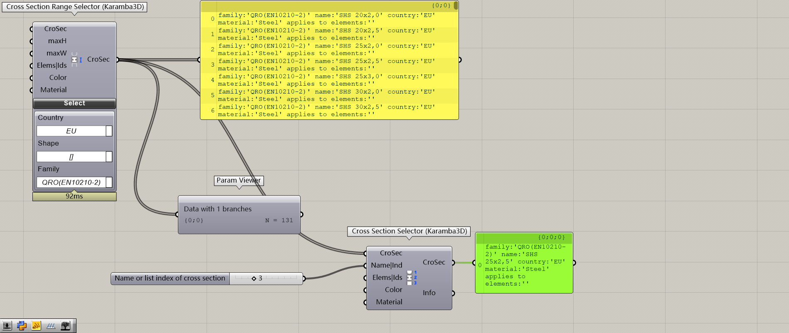Click the blue arrows load icon
Screen dimensions: 789x333
coord(51,326)
